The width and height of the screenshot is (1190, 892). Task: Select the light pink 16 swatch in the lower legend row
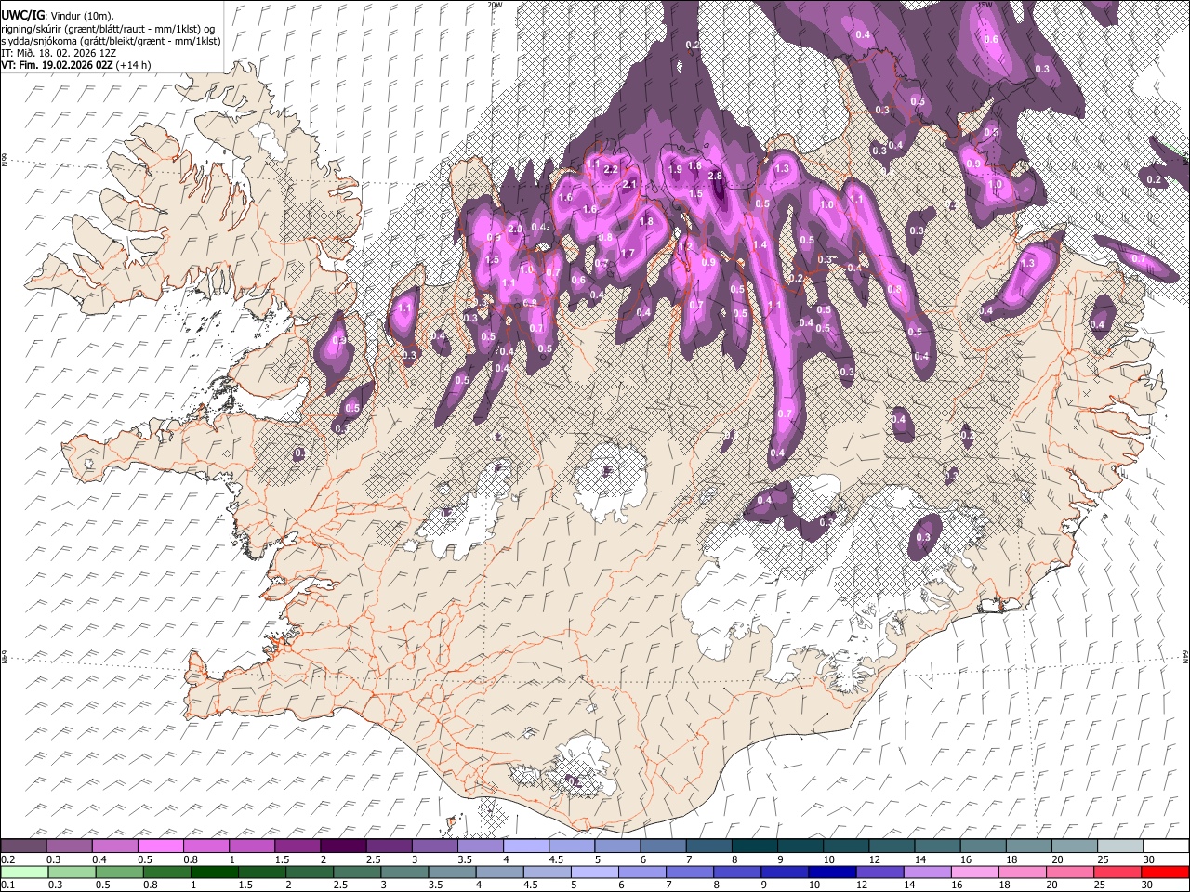[x=974, y=872]
